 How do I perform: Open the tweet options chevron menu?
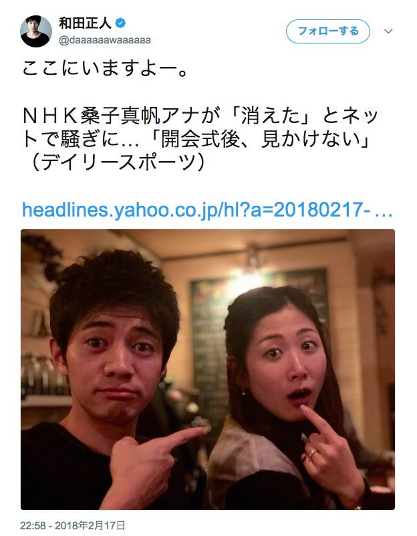tap(388, 31)
